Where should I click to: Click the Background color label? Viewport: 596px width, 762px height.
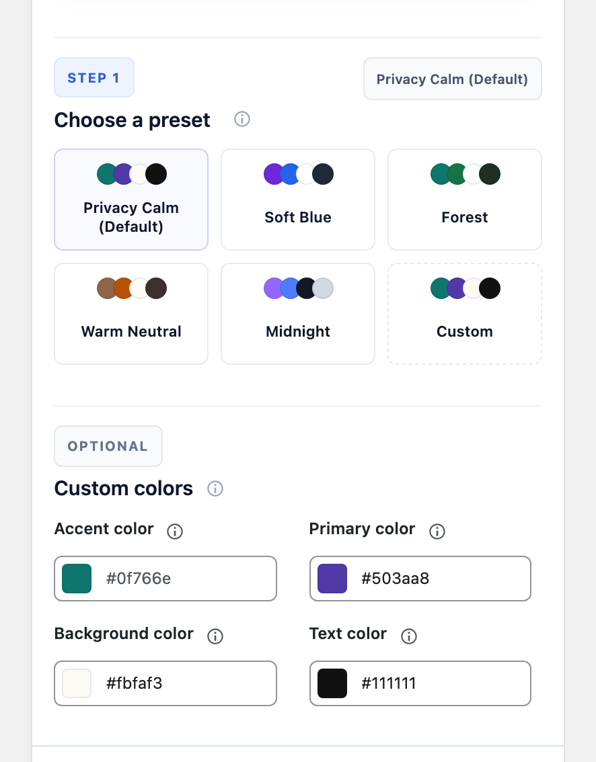(124, 634)
